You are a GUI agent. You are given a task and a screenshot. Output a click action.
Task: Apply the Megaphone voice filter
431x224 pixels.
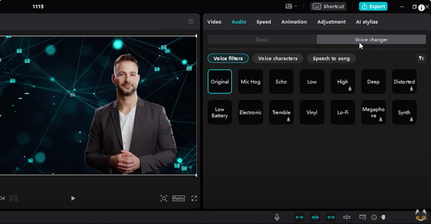373,112
